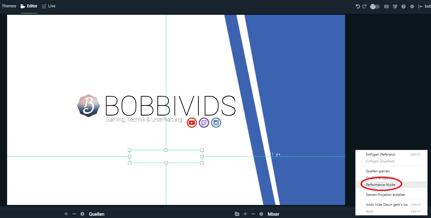Open the Themes tab
Viewport: 431px width, 218px height.
[9, 6]
